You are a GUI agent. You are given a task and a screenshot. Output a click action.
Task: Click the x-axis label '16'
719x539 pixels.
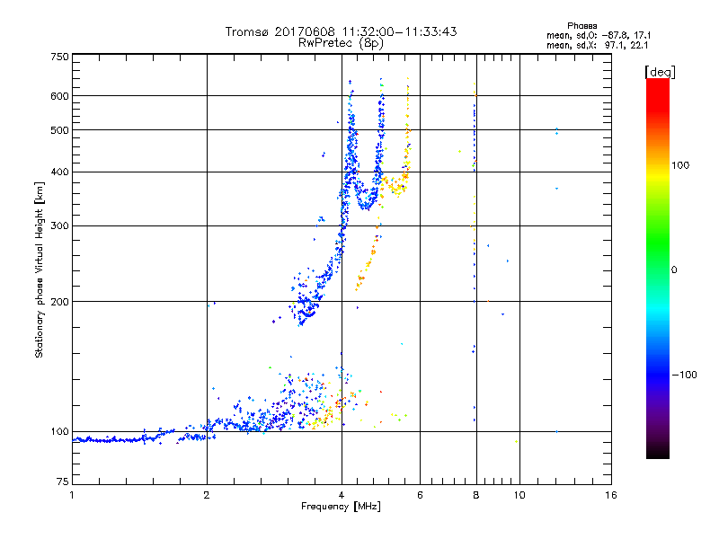[611, 495]
